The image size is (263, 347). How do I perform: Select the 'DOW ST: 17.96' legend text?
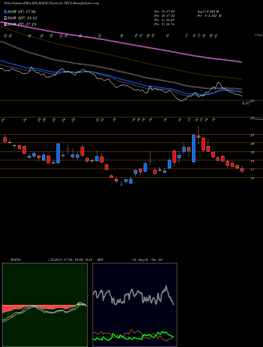pyautogui.click(x=22, y=12)
